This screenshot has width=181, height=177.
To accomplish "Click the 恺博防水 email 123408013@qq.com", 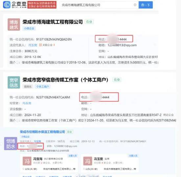I will point(65,146).
